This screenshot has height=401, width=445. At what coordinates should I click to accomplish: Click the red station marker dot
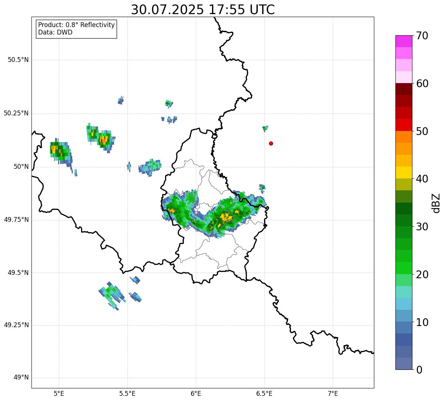(271, 143)
